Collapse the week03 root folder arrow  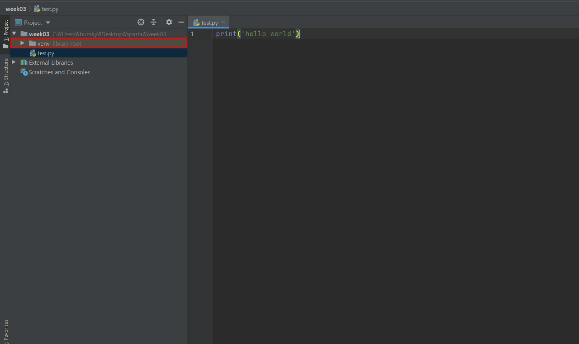click(x=14, y=33)
